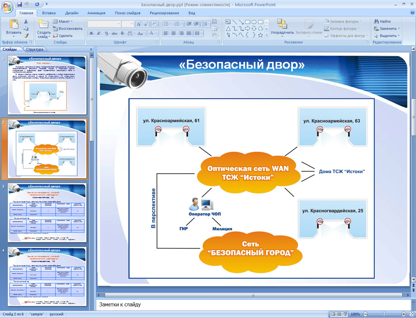Open the shapes gallery with its expander arrow

click(x=266, y=35)
